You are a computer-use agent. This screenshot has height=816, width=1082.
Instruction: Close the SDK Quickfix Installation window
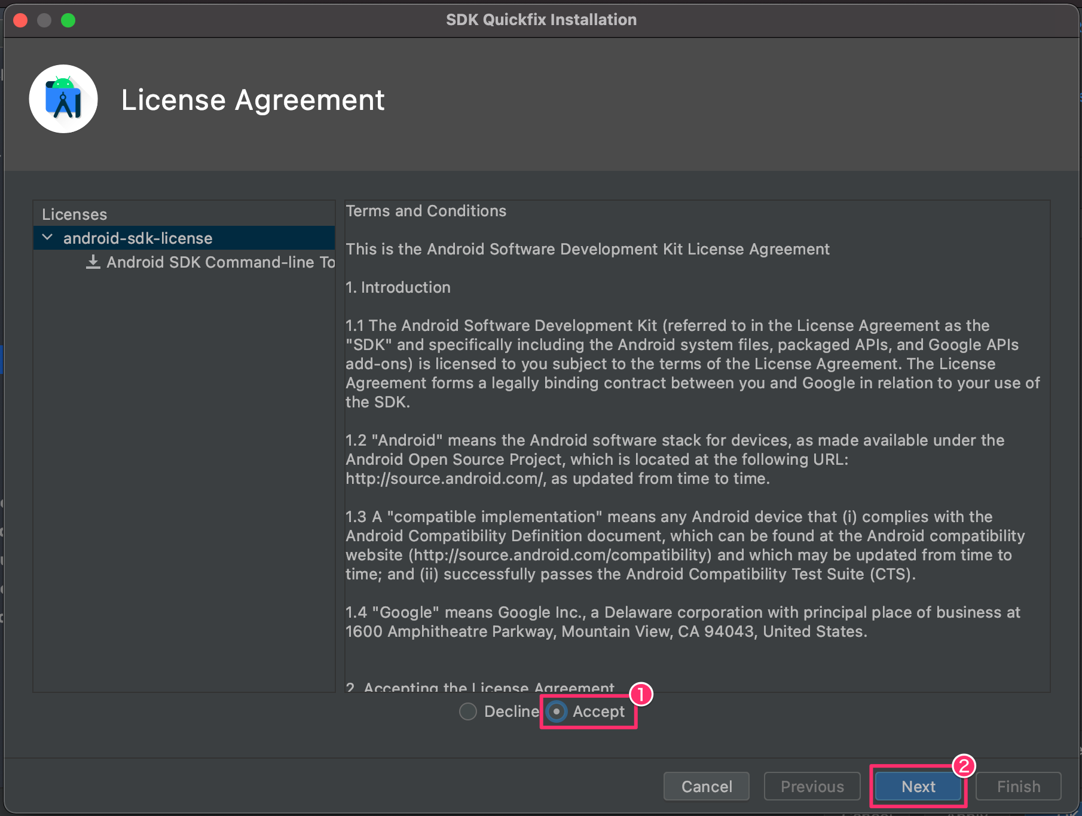click(20, 20)
